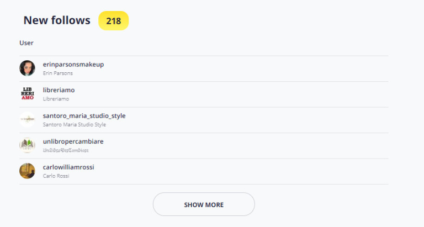Select the Libreriamo display name text
The image size is (424, 227).
pyautogui.click(x=56, y=99)
